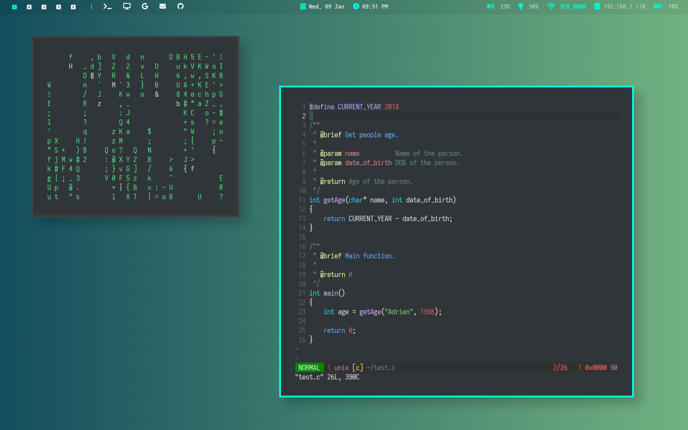This screenshot has width=688, height=430.
Task: Open the terminal launcher icon
Action: click(107, 6)
